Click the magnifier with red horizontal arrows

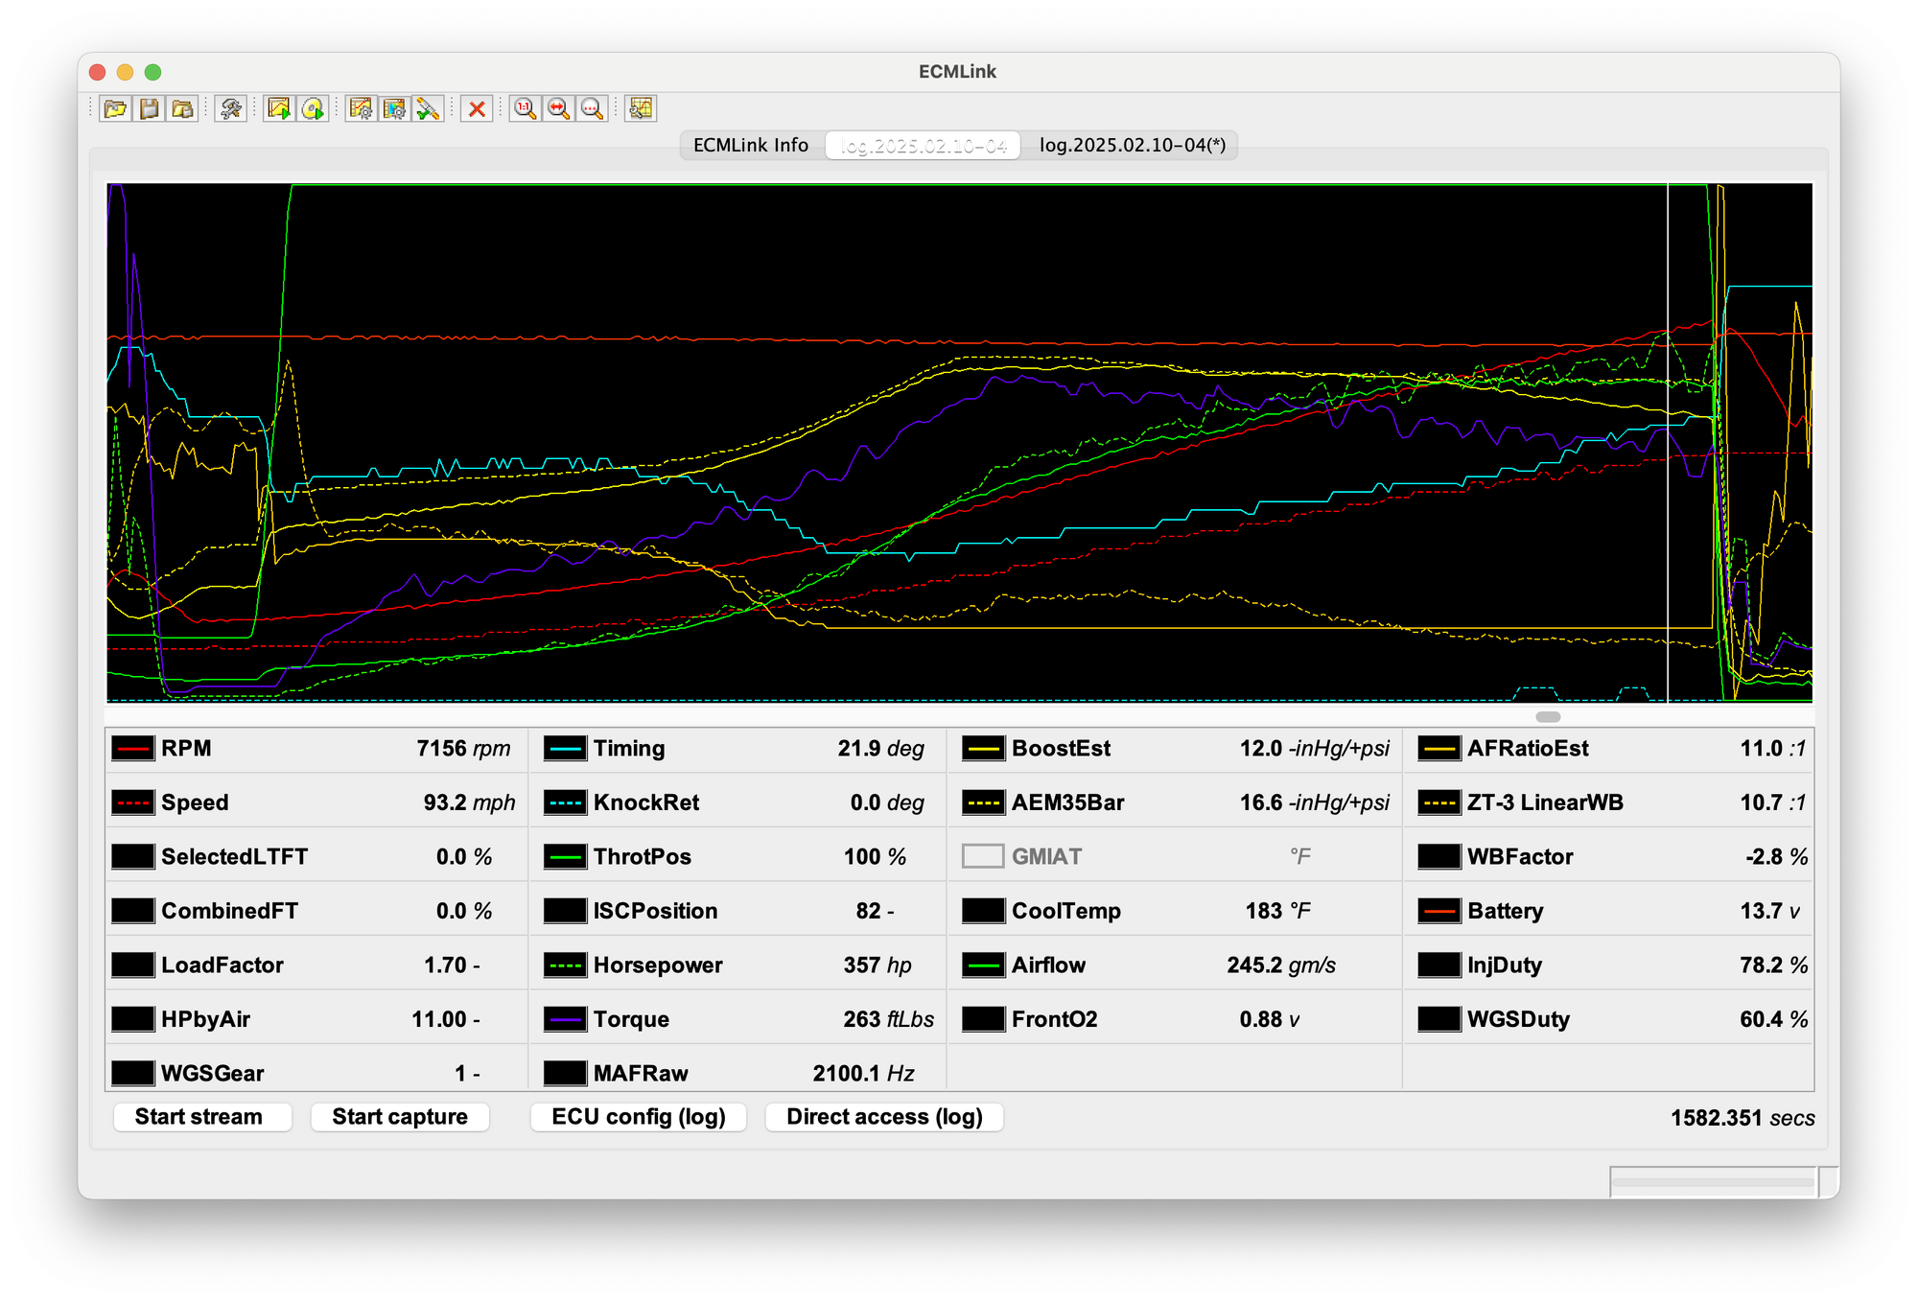click(x=558, y=108)
